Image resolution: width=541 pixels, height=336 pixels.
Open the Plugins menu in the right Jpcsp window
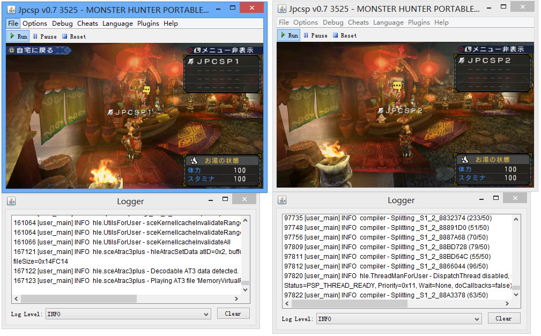coord(419,23)
